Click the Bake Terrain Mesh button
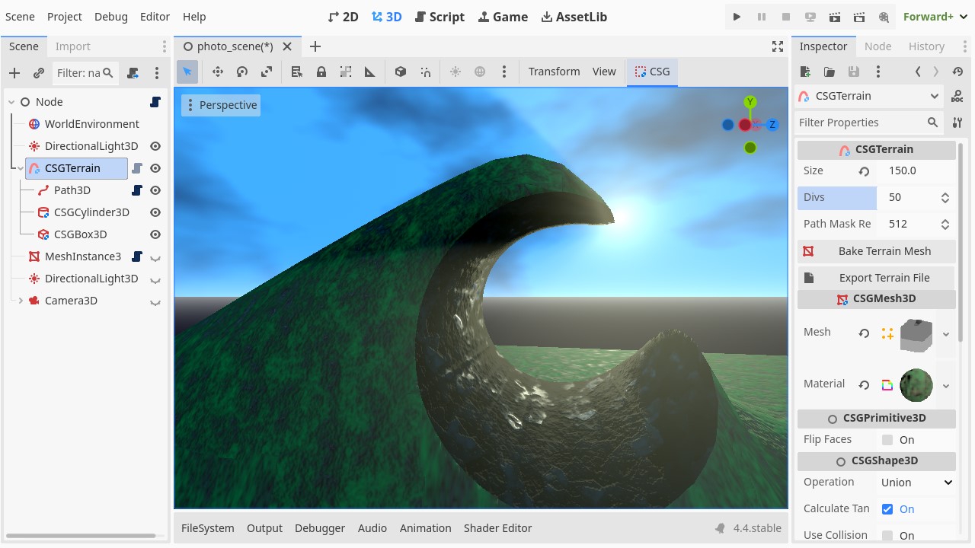The width and height of the screenshot is (975, 548). click(x=876, y=251)
